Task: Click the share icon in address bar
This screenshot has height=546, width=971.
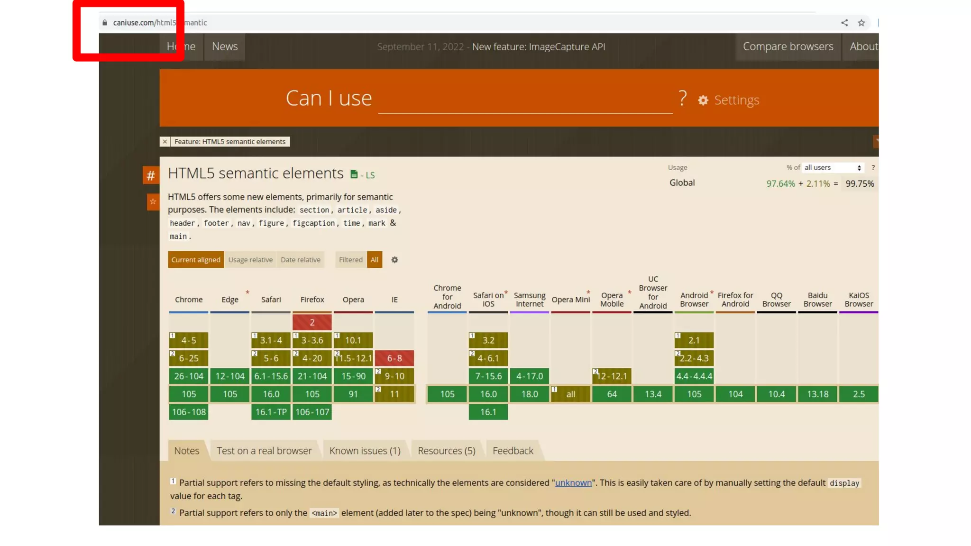Action: tap(844, 23)
